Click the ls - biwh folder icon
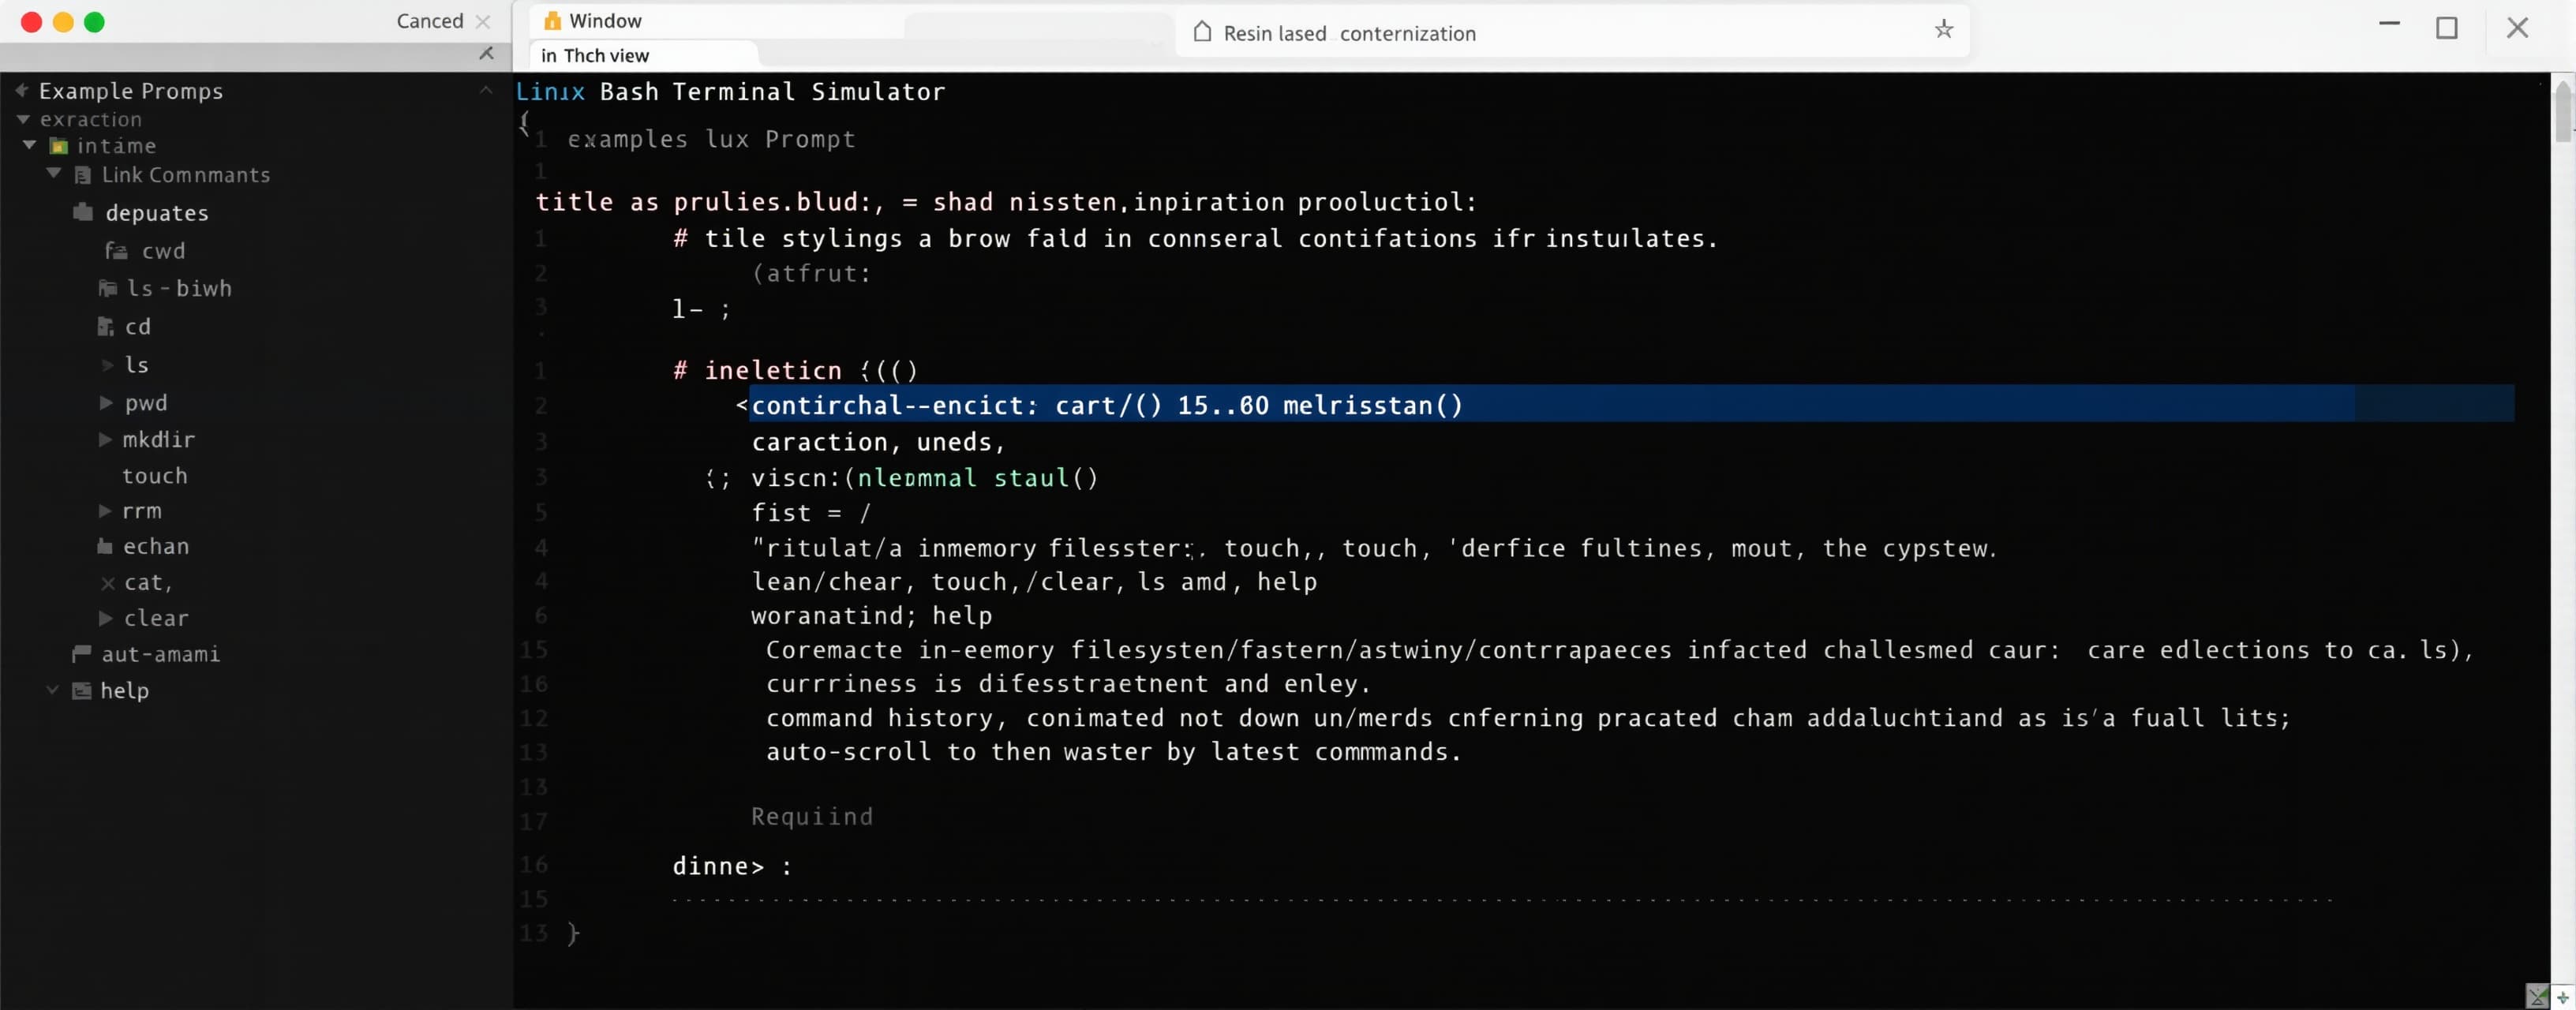This screenshot has height=1010, width=2576. click(108, 288)
